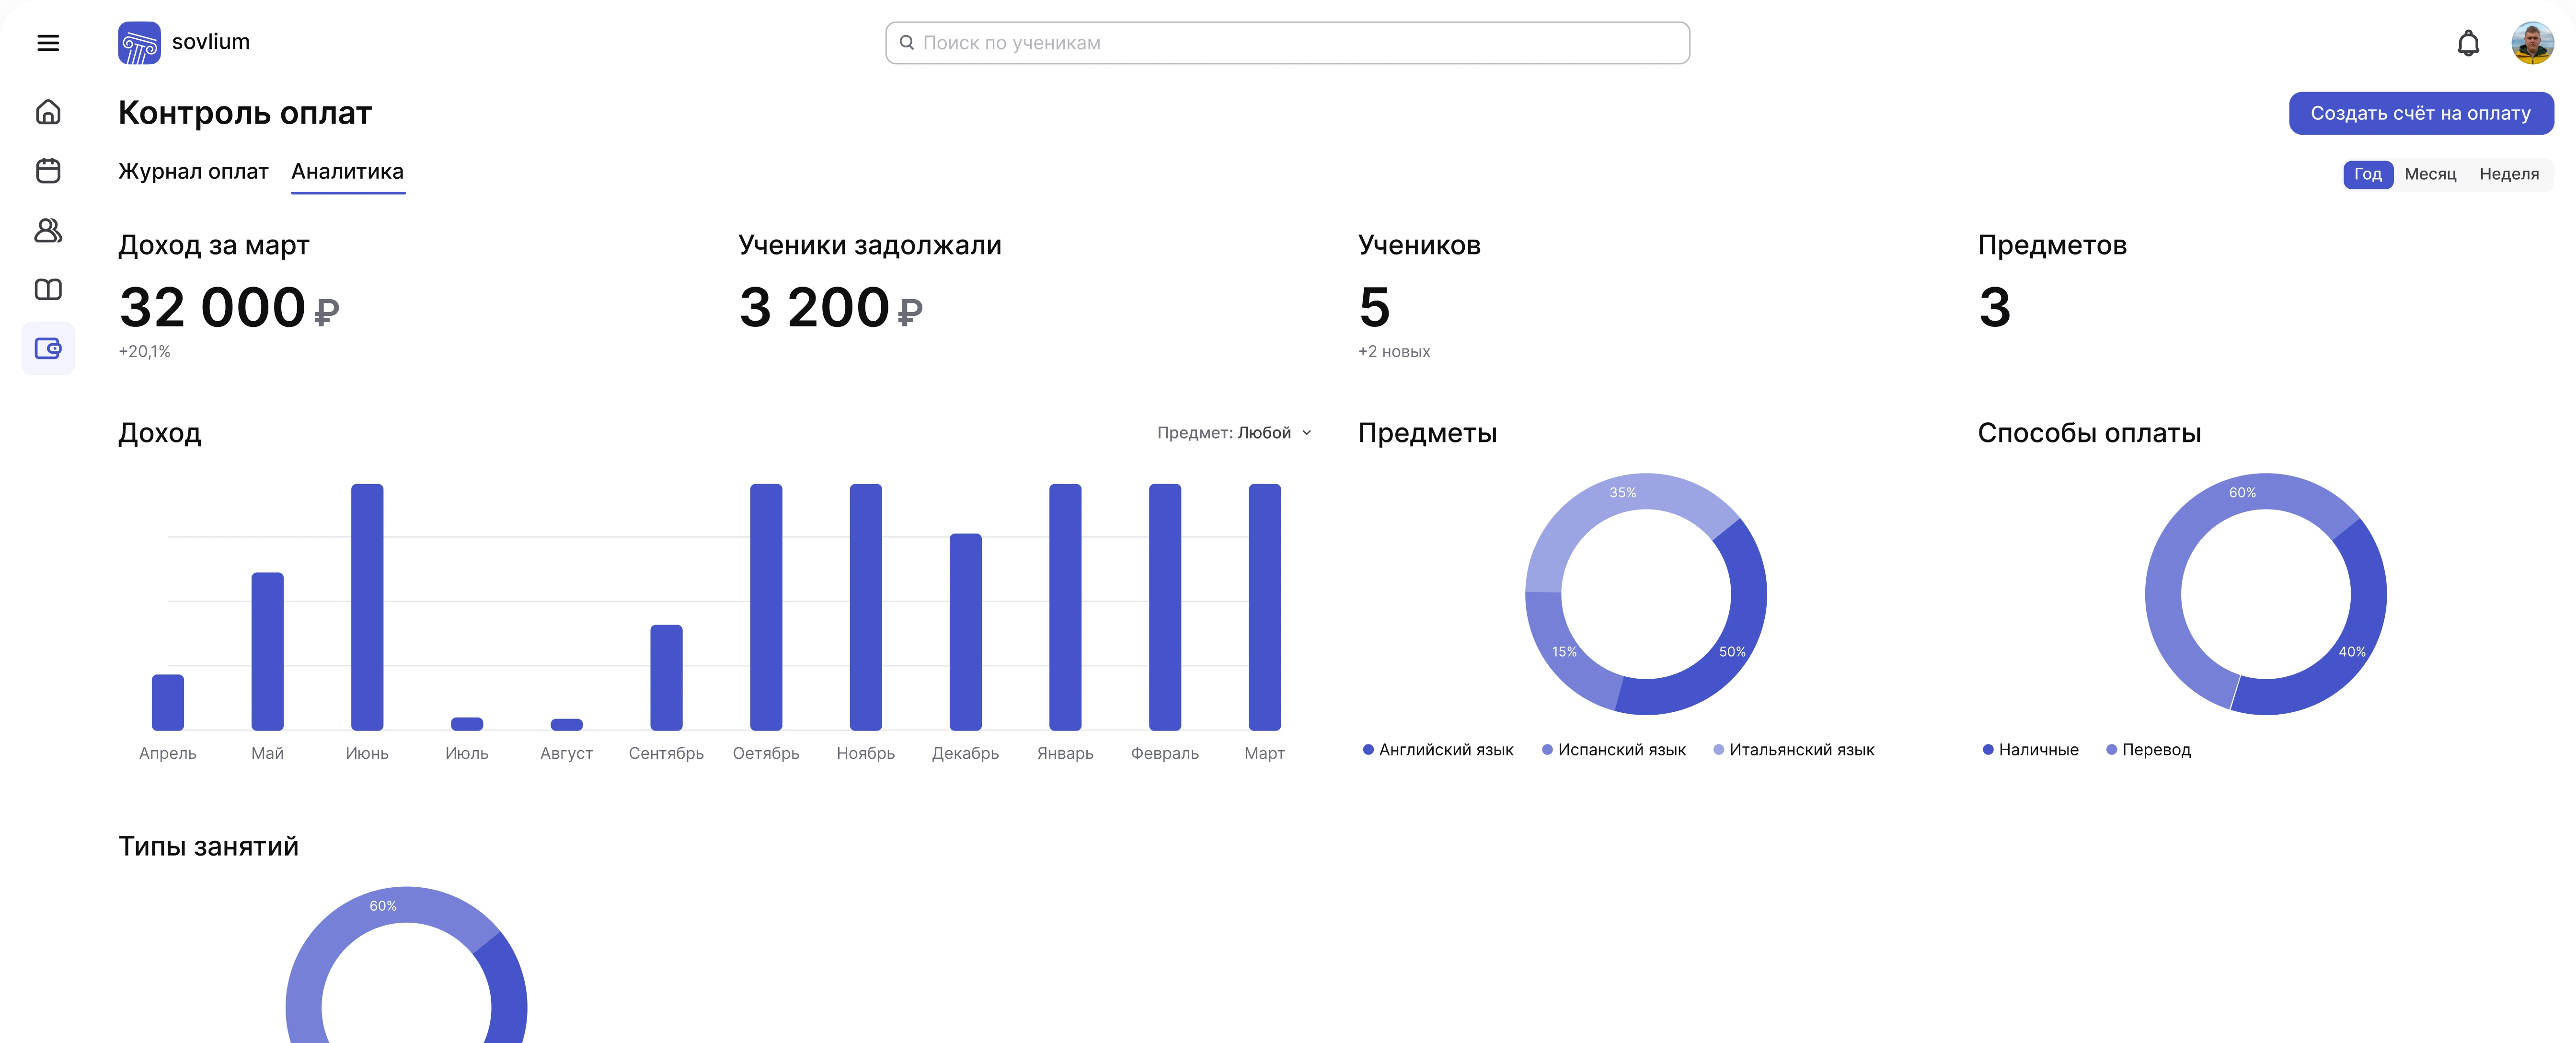Open the Students sidebar icon
2576x1043 pixels.
point(48,230)
